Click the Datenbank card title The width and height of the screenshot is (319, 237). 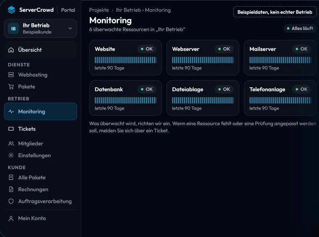pyautogui.click(x=109, y=90)
